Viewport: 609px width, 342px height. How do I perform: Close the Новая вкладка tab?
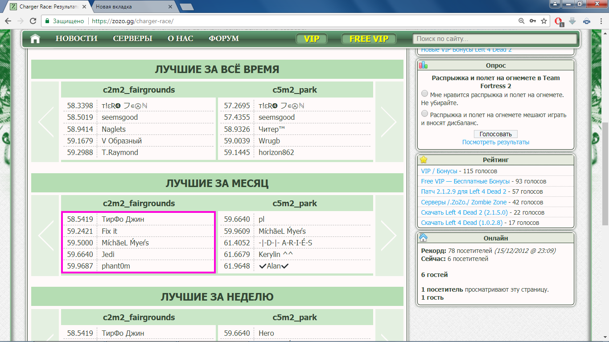tap(170, 7)
